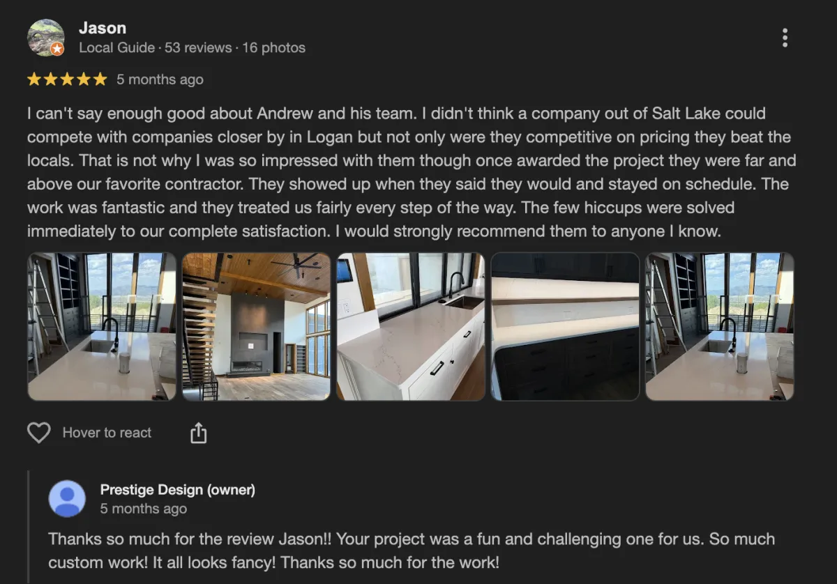Click the Hover to react label
The width and height of the screenshot is (837, 584).
click(x=107, y=433)
